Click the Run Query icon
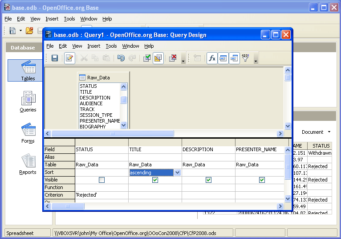The height and width of the screenshot is (239, 341). (x=146, y=58)
